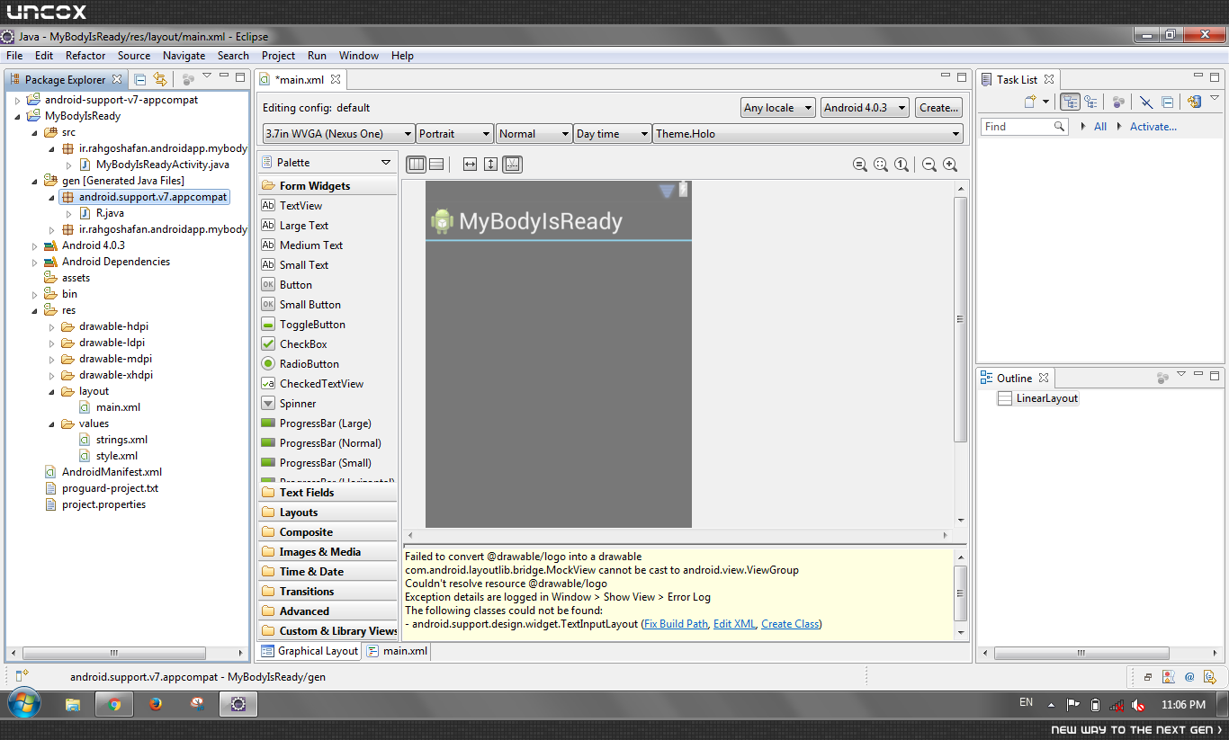Click the Focus on Workweek icon in Task List
The height and width of the screenshot is (740, 1229).
click(1118, 103)
